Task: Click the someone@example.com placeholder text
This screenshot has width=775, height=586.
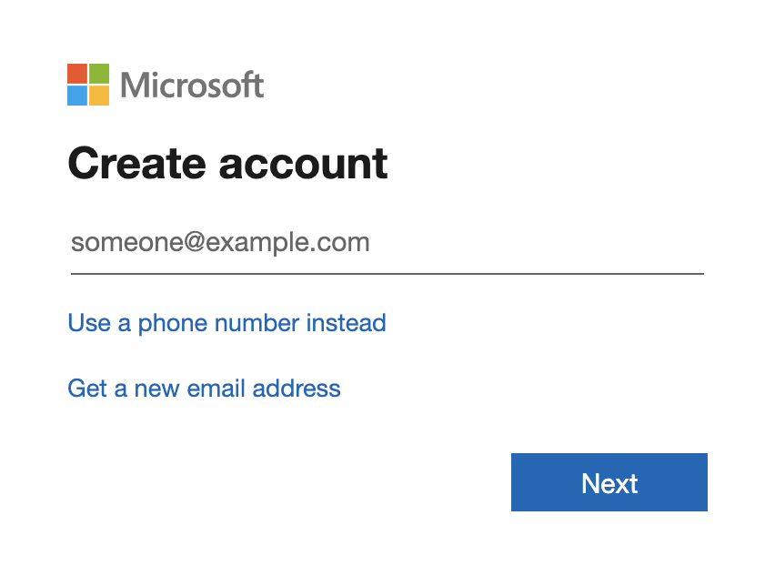Action: click(220, 243)
